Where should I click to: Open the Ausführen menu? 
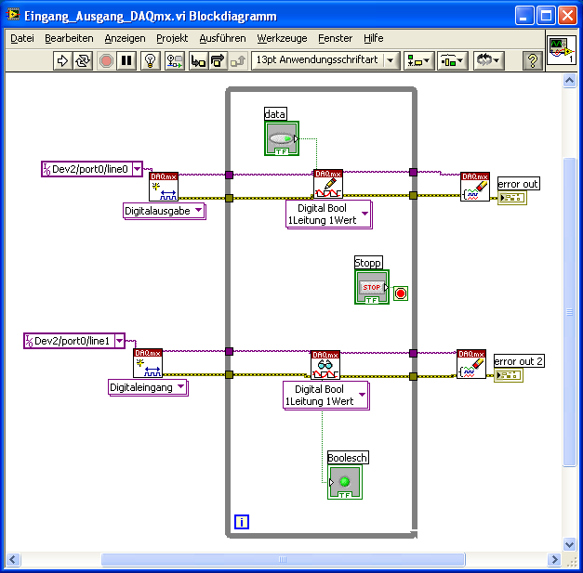click(x=222, y=38)
